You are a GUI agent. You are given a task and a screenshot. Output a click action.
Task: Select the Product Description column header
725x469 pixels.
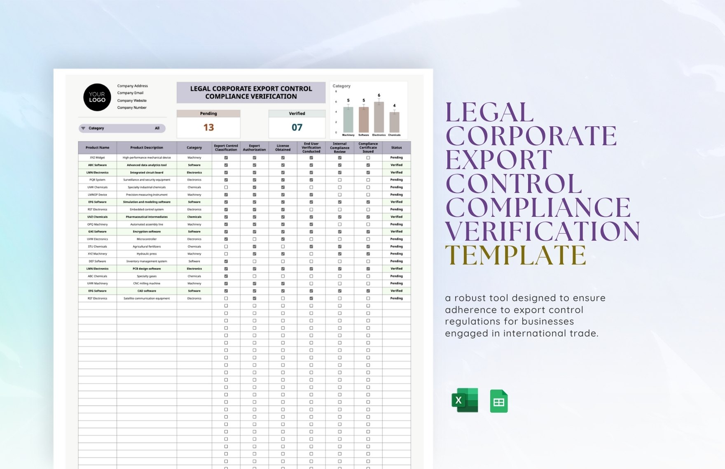coord(147,148)
